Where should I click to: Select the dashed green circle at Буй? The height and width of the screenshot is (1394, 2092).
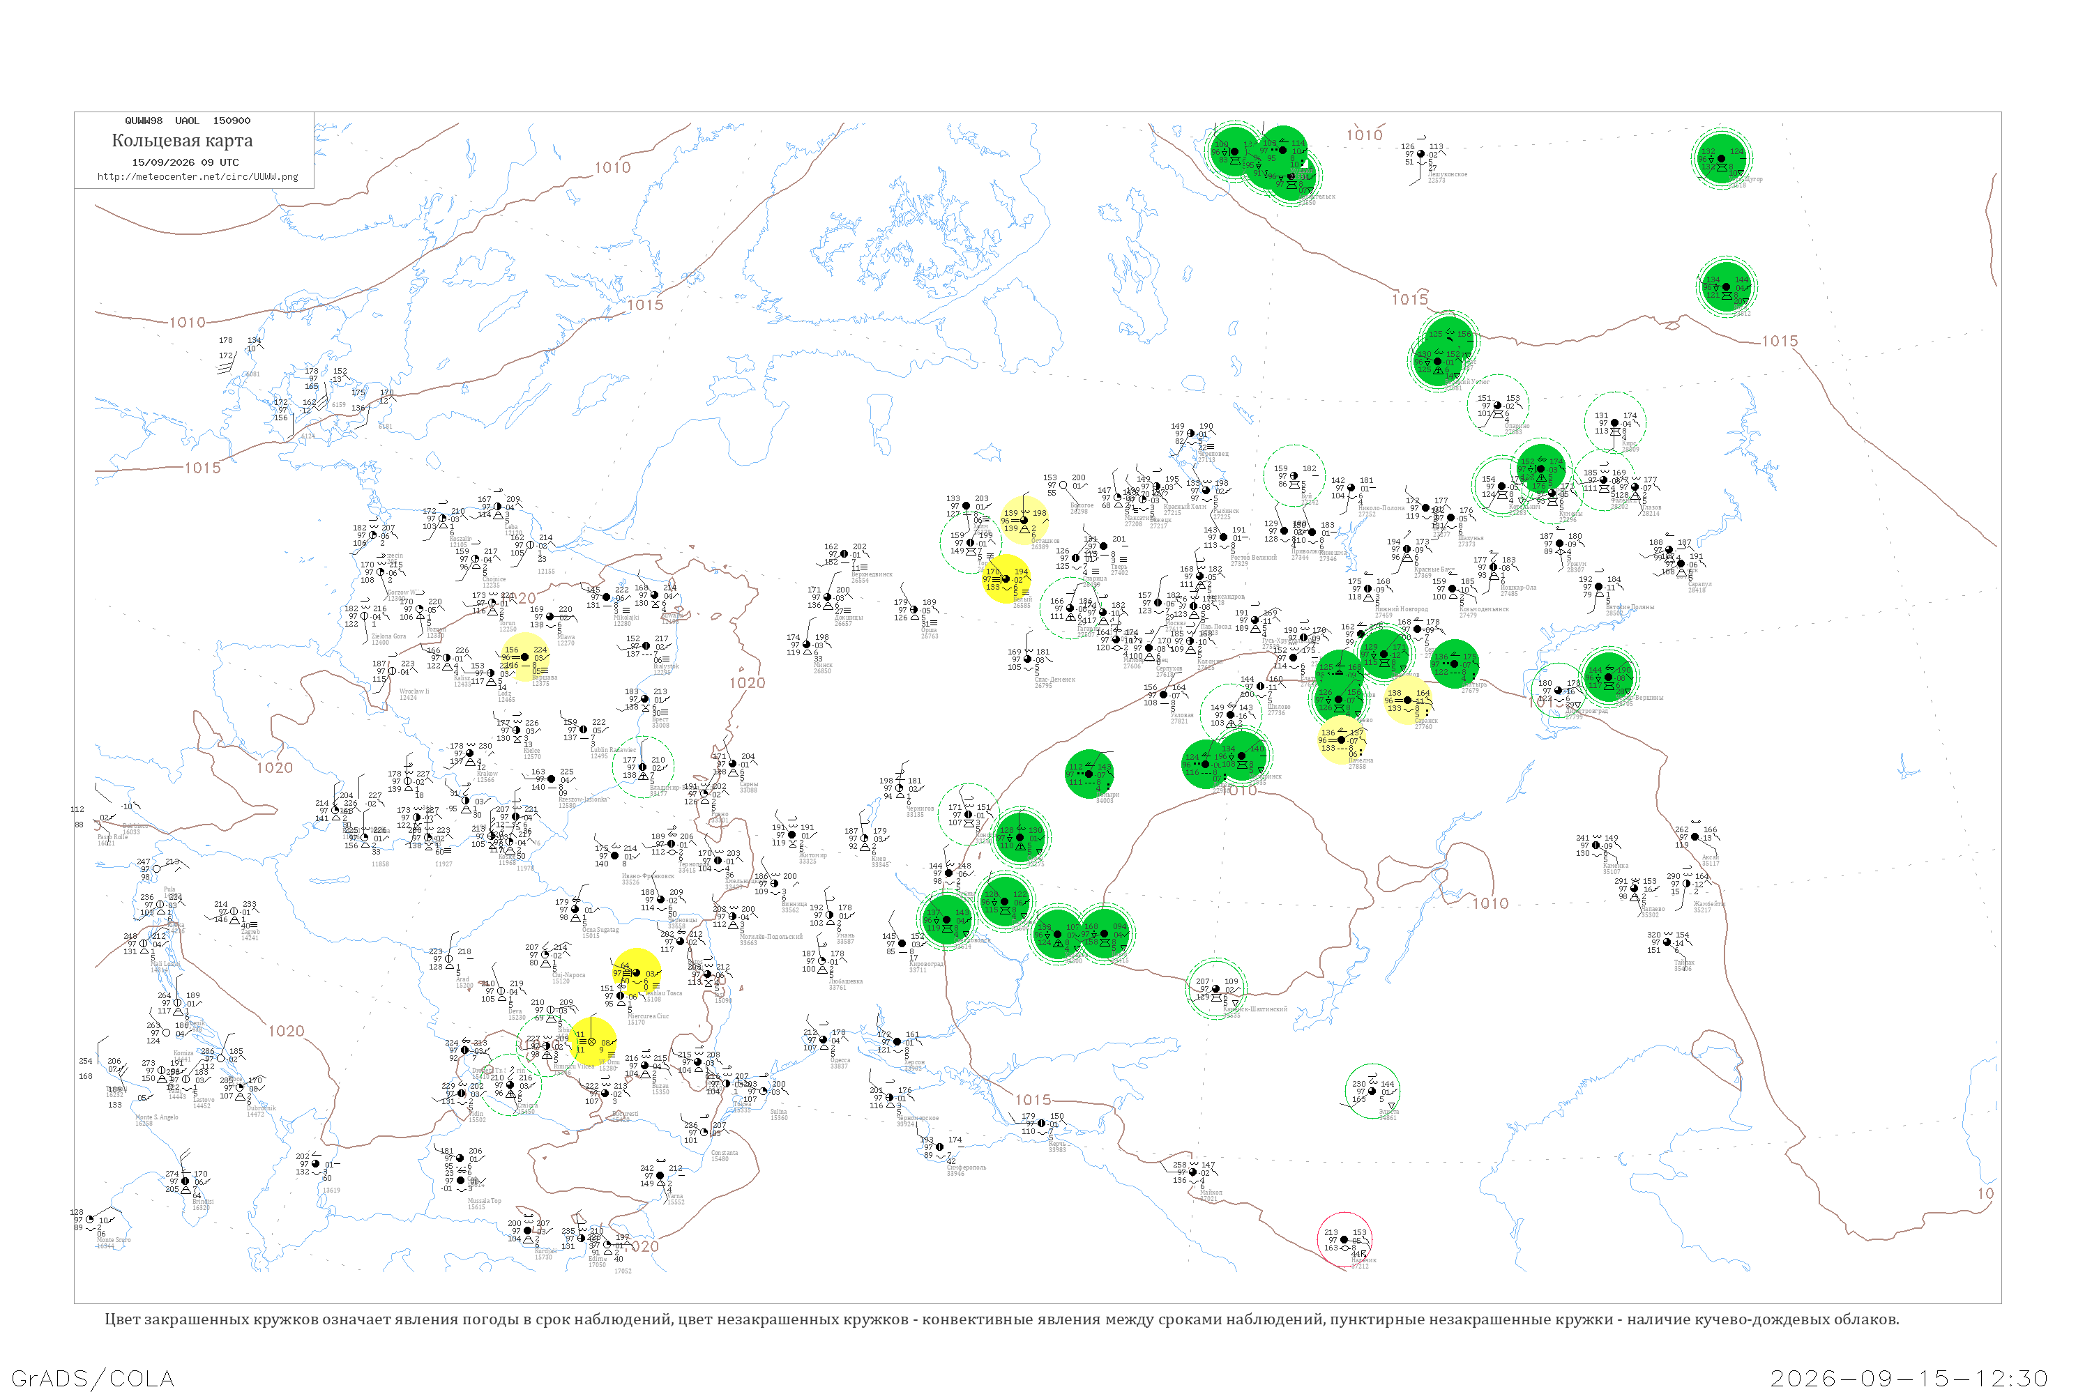(x=1294, y=475)
